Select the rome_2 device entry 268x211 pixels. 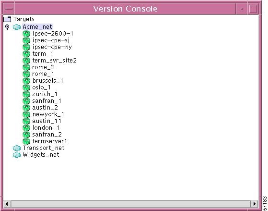(x=43, y=67)
